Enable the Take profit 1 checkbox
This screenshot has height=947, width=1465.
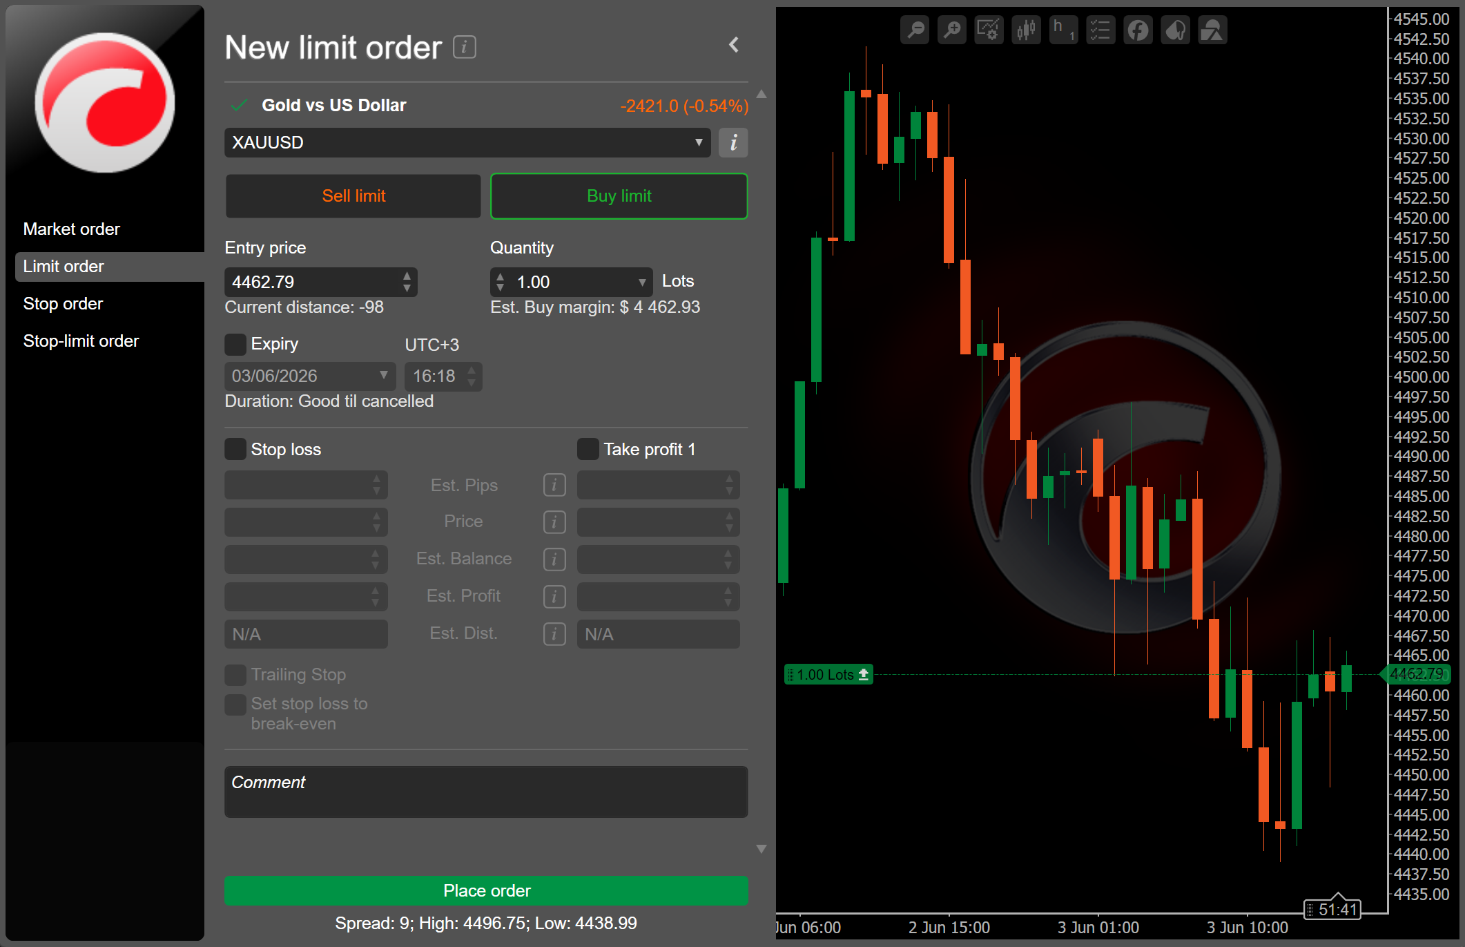pyautogui.click(x=588, y=449)
